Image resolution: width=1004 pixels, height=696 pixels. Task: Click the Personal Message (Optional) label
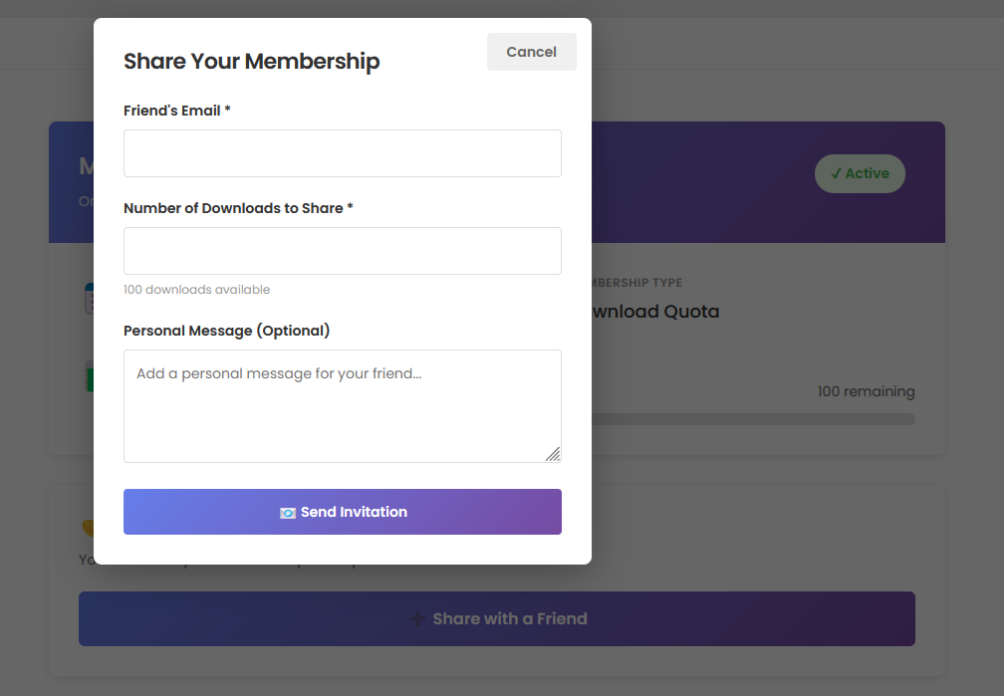point(226,331)
